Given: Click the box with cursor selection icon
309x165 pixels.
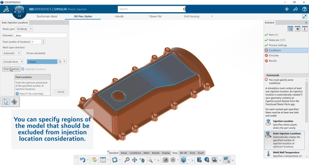Looking at the screenshot, I should pos(227,160).
